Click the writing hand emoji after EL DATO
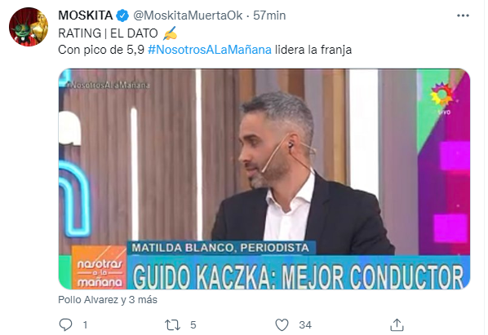Viewport: 488px width, 335px height. (x=170, y=33)
